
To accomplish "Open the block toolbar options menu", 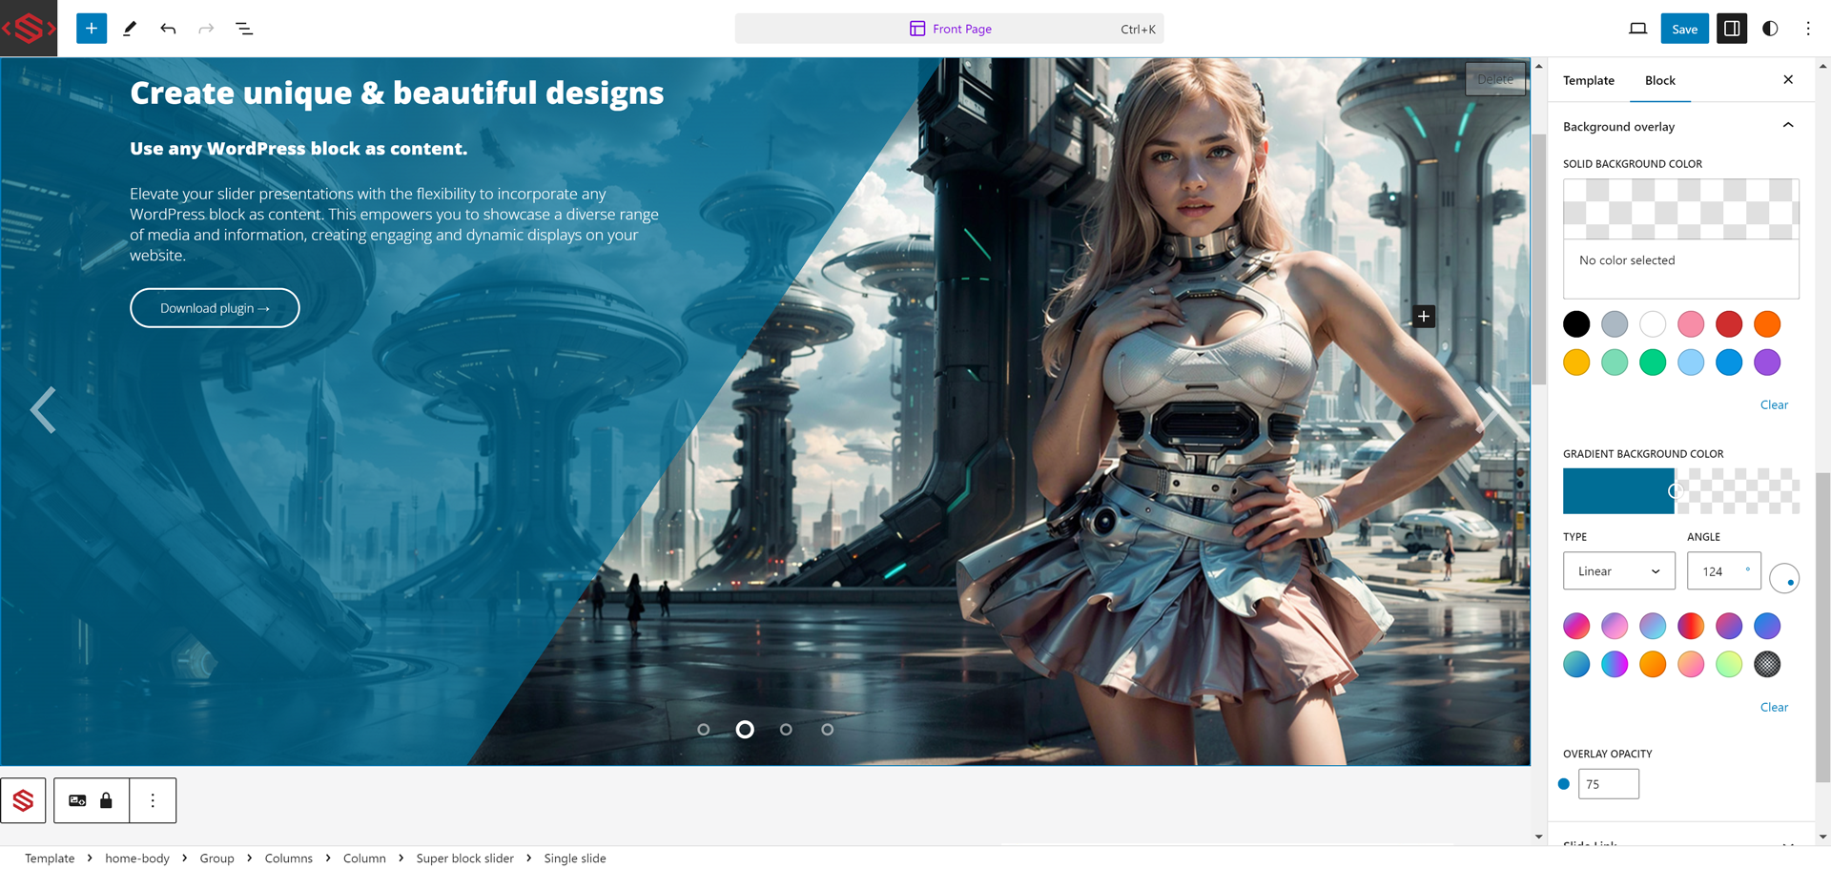I will click(153, 800).
